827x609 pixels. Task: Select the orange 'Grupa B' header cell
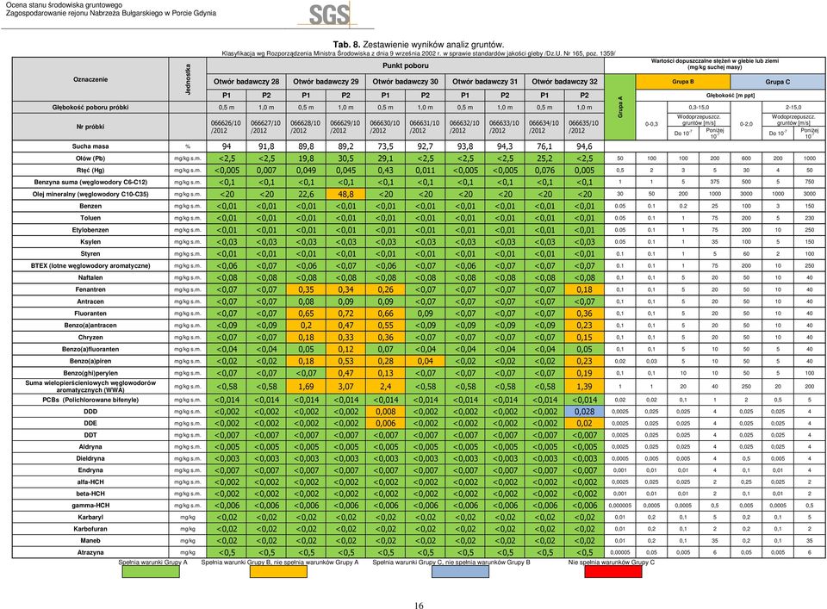(x=683, y=82)
